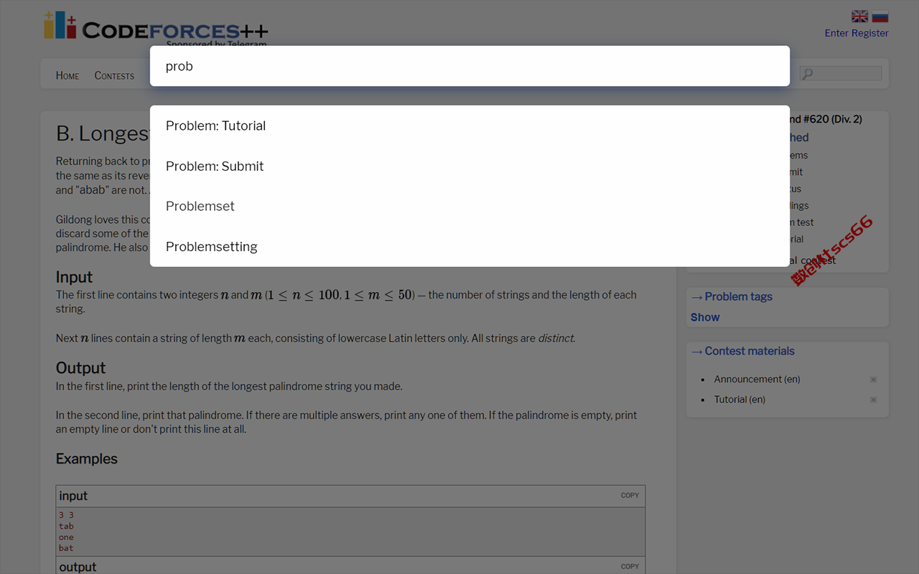Click the example input line "bat"
The height and width of the screenshot is (574, 919).
(x=66, y=548)
